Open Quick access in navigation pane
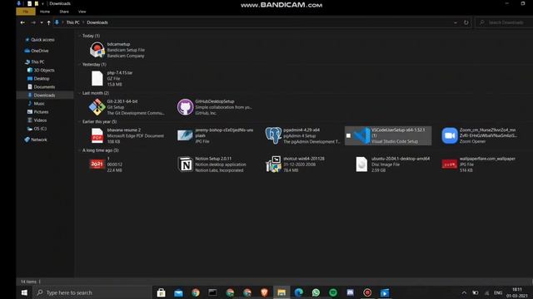 coord(39,40)
